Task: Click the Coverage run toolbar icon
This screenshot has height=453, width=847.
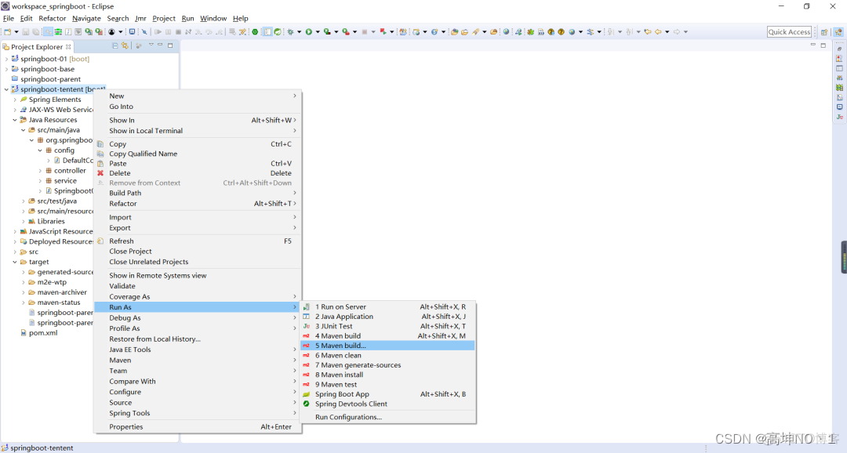Action: 327,32
